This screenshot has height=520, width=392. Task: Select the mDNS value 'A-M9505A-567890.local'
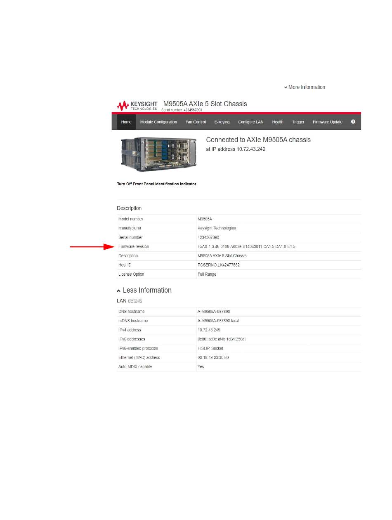coord(219,321)
